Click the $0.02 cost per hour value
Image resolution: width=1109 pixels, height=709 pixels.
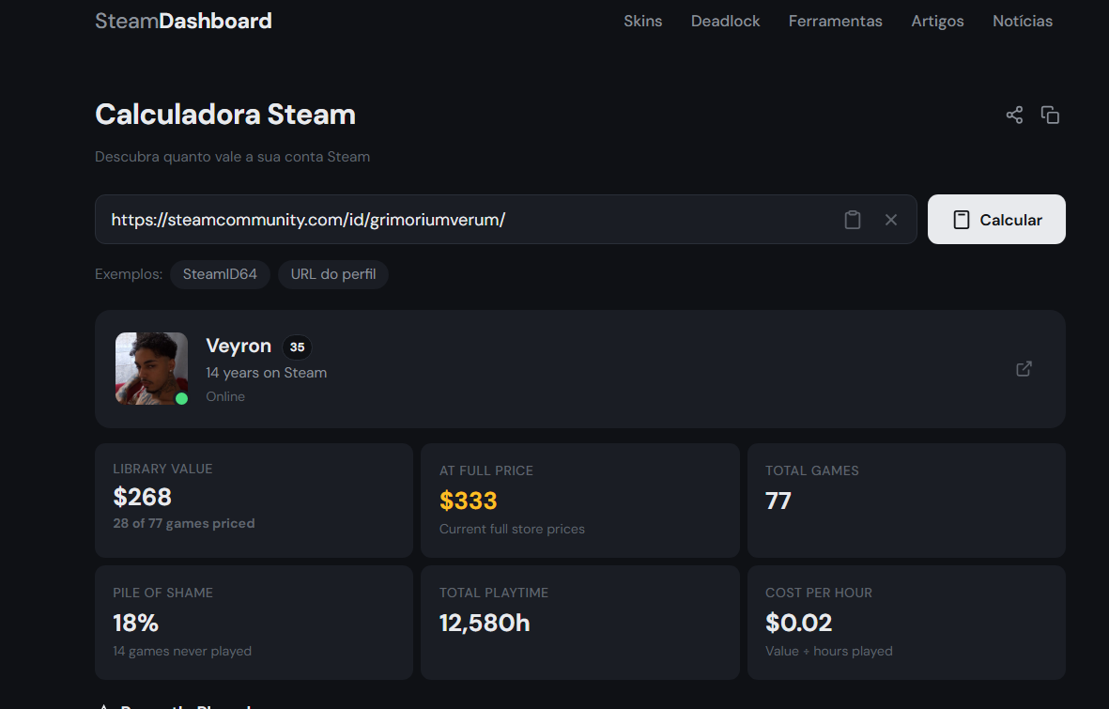798,624
